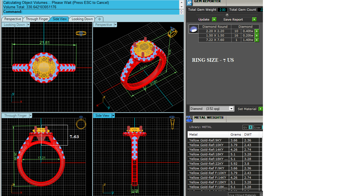Click green arrow for 2.20 X 2.20 row
This screenshot has width=350, height=196.
[257, 31]
